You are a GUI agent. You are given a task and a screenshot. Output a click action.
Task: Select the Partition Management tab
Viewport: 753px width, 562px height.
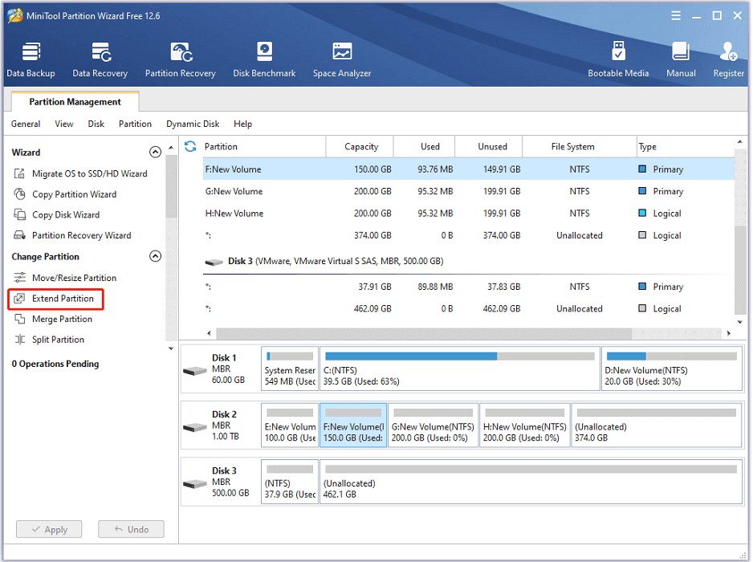point(75,102)
